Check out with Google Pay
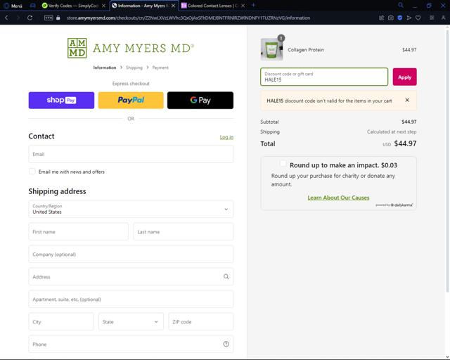This screenshot has height=360, width=450. [200, 100]
